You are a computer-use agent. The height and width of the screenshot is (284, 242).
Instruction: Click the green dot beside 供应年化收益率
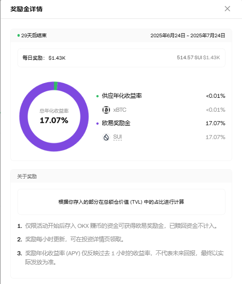[98, 96]
